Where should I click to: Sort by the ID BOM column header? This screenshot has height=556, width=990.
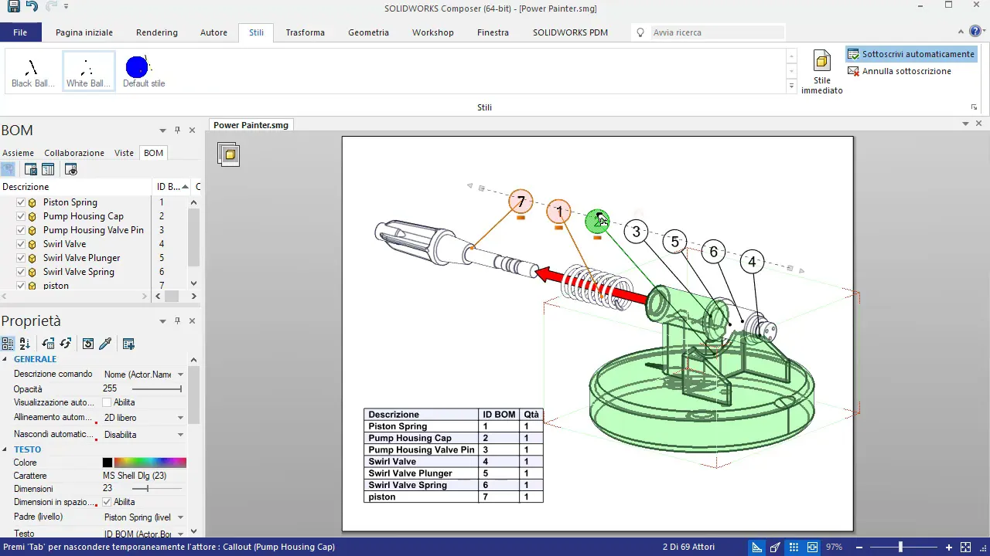[x=172, y=187]
